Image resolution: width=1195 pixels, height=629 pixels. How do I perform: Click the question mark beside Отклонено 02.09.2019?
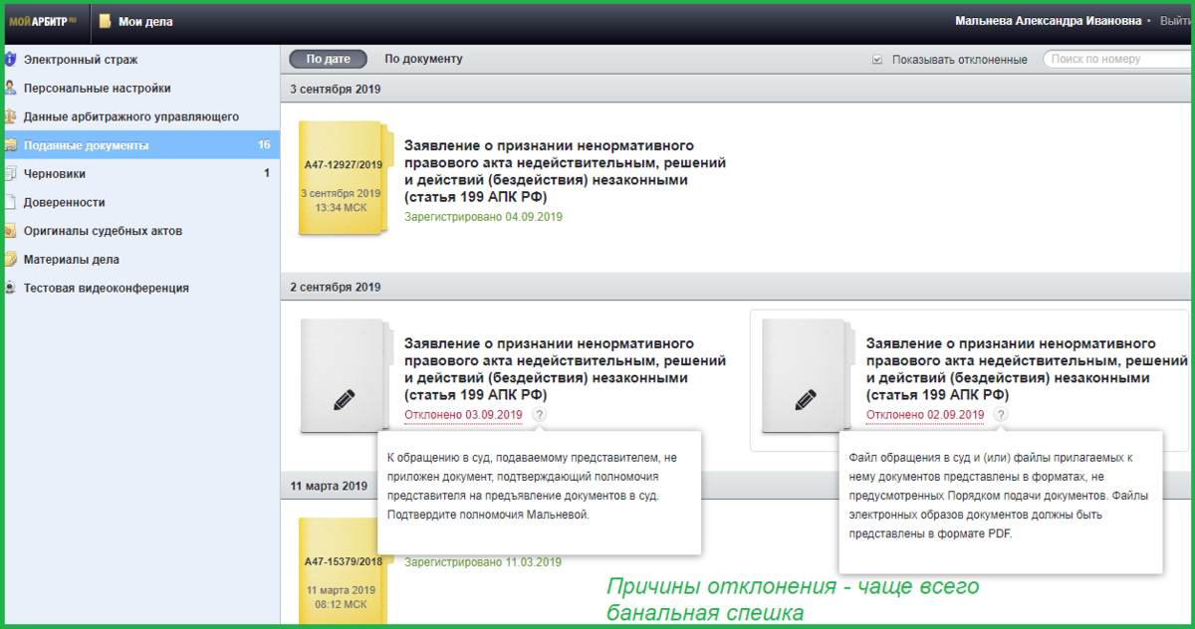[x=1001, y=415]
